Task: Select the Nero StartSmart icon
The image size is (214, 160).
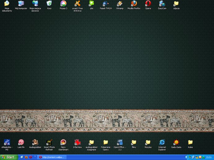Action: click(x=63, y=142)
